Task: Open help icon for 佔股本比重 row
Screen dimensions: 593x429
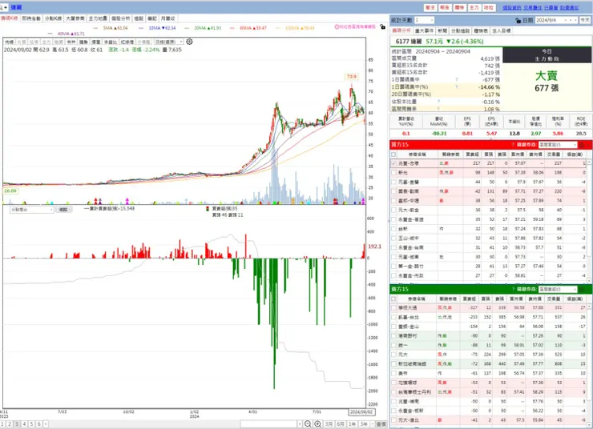Action: coord(438,102)
